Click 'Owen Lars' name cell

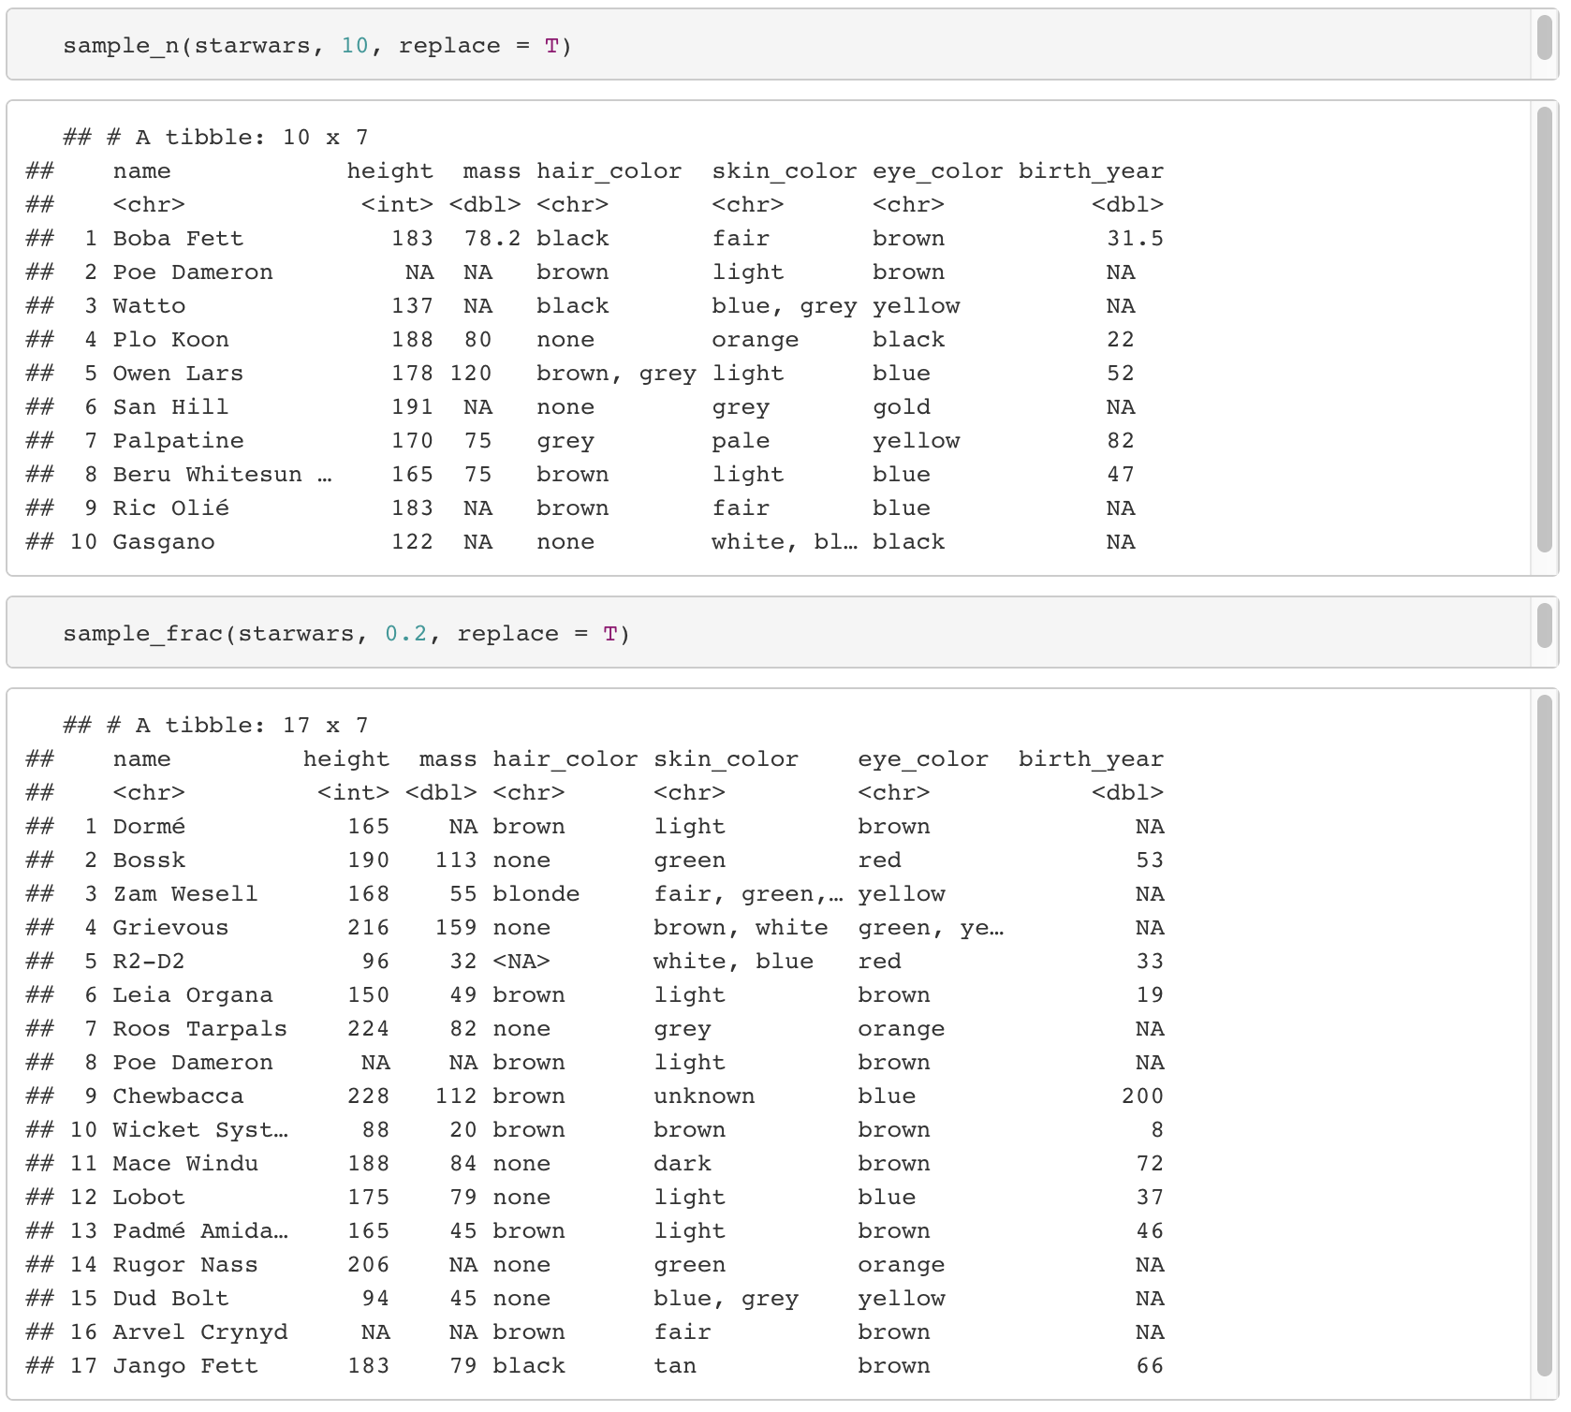[x=178, y=374]
